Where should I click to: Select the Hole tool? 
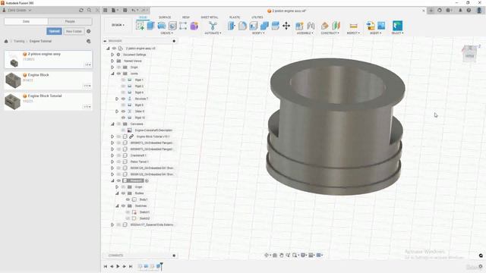tap(172, 26)
